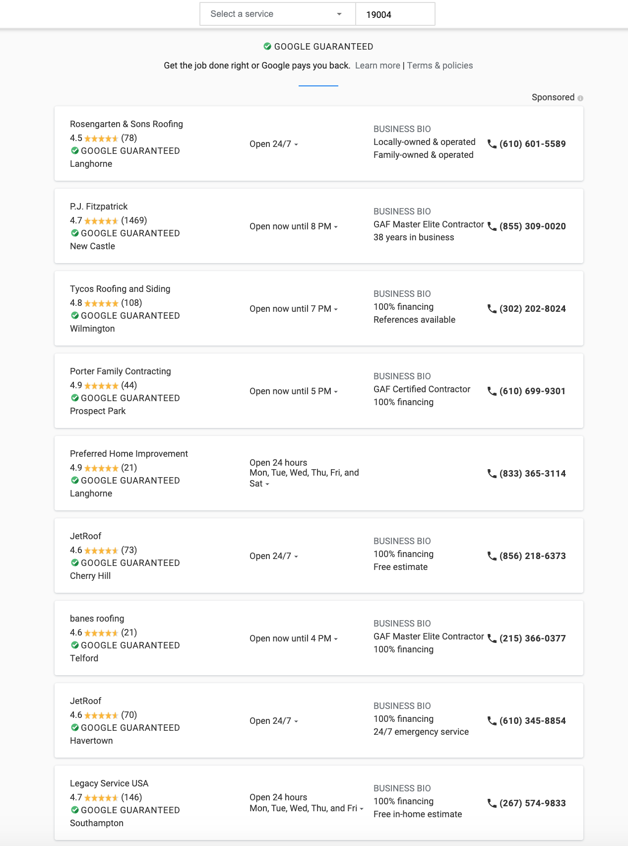
Task: Click the Sponsored info icon
Action: click(580, 98)
